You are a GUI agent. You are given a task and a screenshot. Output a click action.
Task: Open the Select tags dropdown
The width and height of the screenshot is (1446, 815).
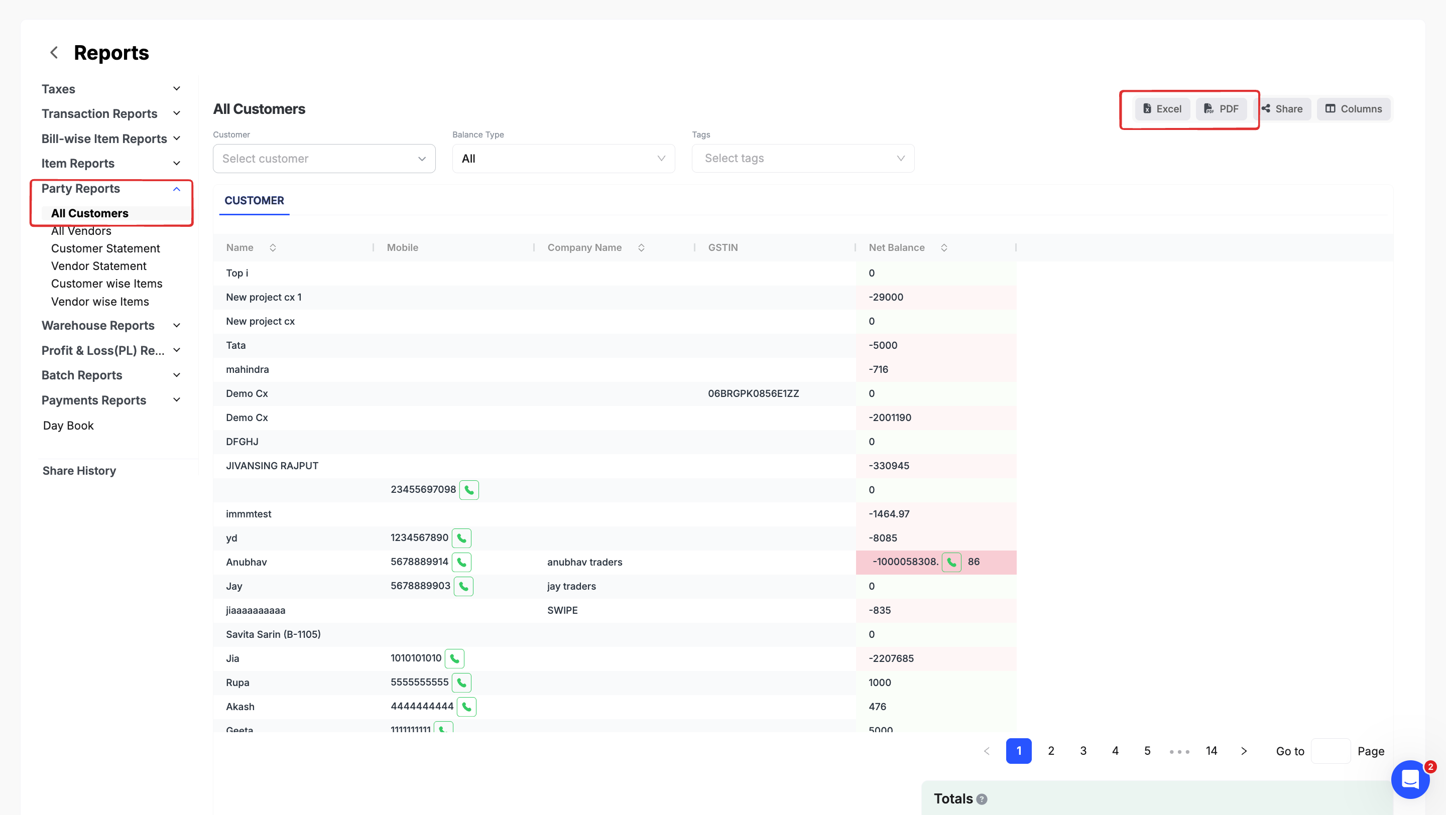click(x=803, y=159)
